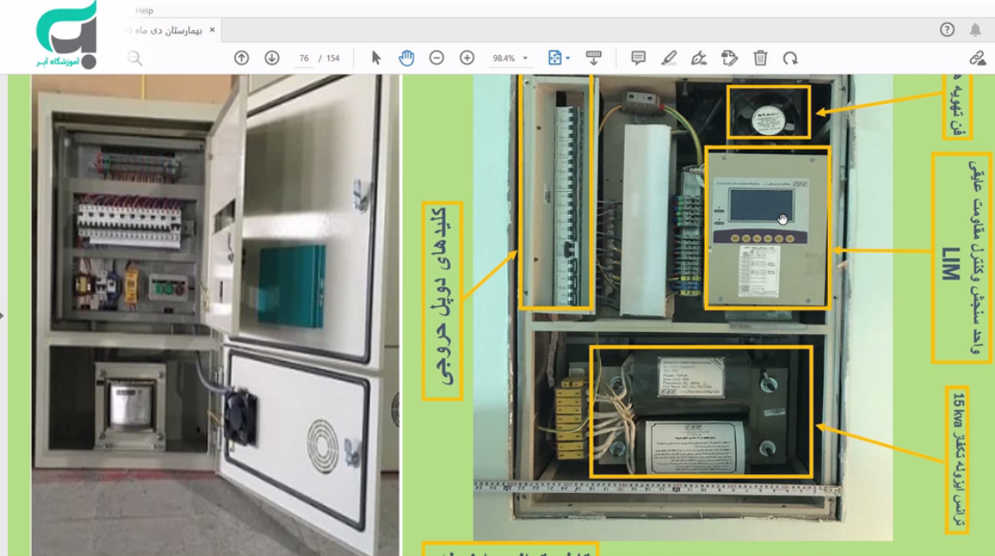The image size is (995, 556).
Task: Activate the Hand pan tool
Action: 407,58
